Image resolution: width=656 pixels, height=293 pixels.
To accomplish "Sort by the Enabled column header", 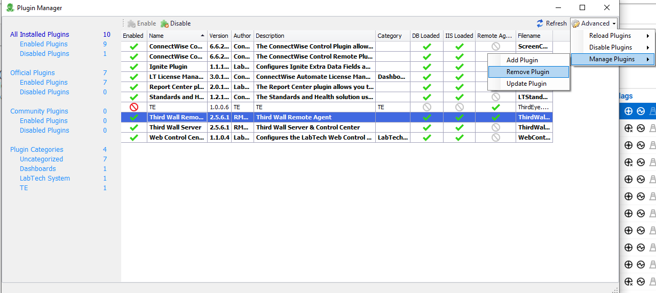I will pos(134,36).
